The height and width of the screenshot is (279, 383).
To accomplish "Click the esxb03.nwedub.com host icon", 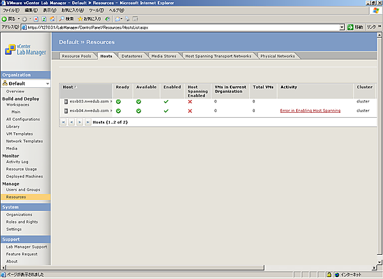I will click(66, 101).
